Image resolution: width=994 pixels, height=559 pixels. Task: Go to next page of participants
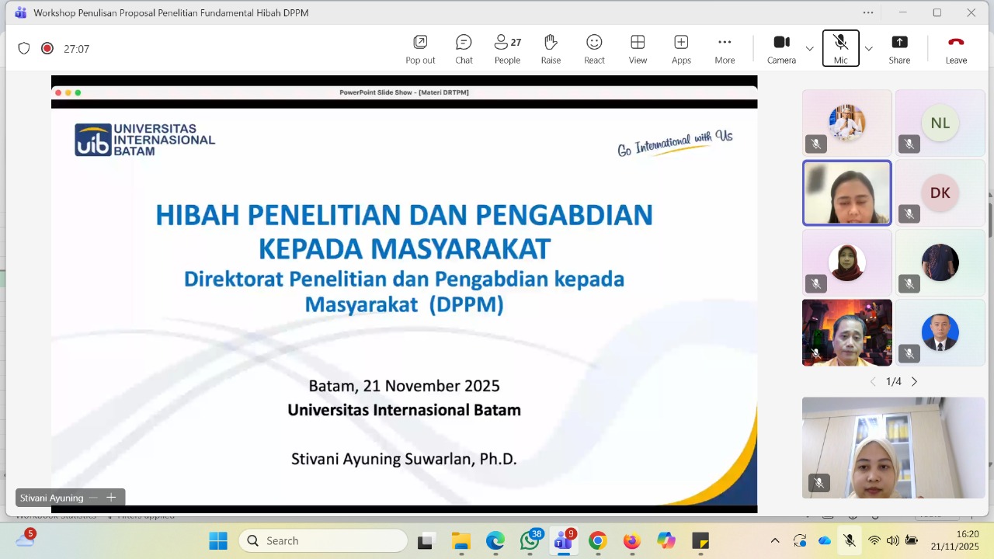[914, 381]
